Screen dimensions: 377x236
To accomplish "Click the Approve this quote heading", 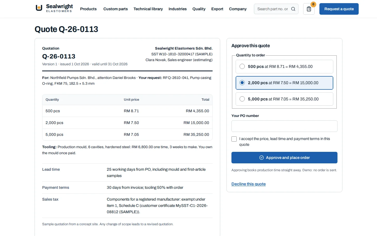I will click(x=251, y=46).
